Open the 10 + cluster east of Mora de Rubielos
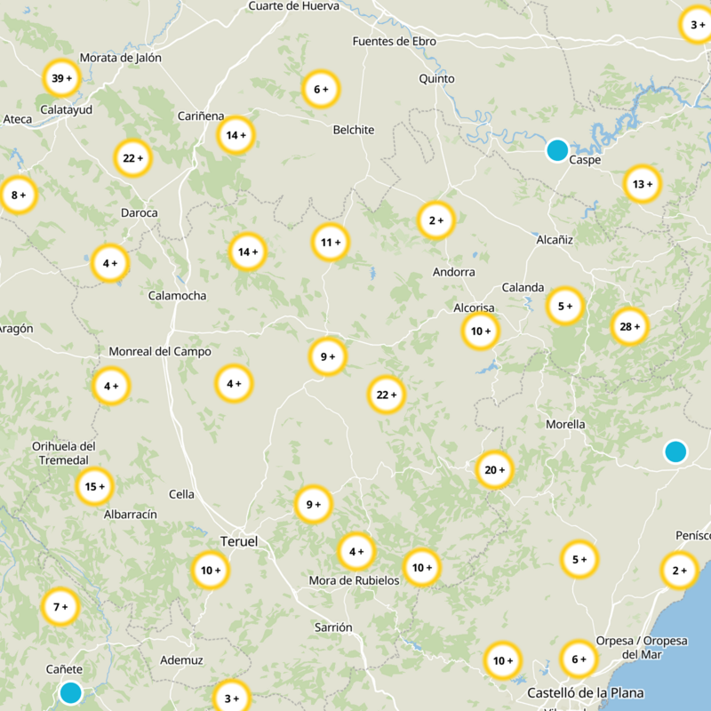Viewport: 711px width, 711px height. pos(421,567)
